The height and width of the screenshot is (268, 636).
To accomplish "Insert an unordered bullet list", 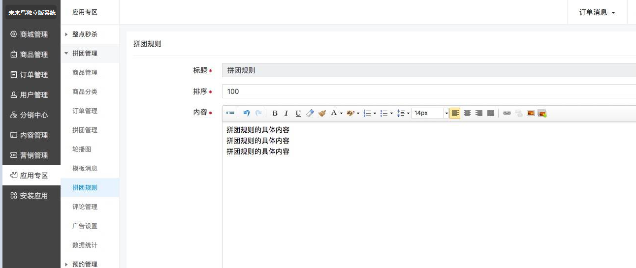I will pos(384,113).
